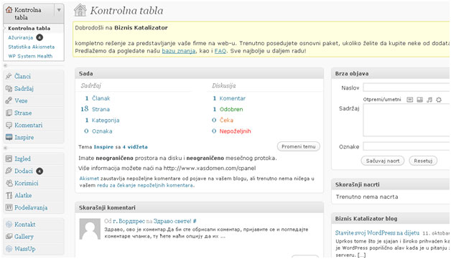This screenshot has height=259, width=451.
Task: Click the Članak count link
Action: (x=101, y=98)
